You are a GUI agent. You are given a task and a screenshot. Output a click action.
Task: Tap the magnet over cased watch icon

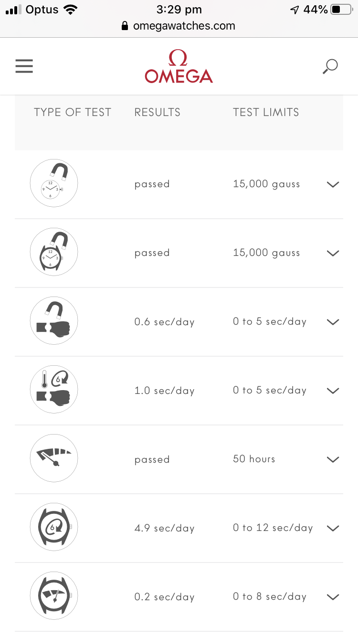pos(54,252)
